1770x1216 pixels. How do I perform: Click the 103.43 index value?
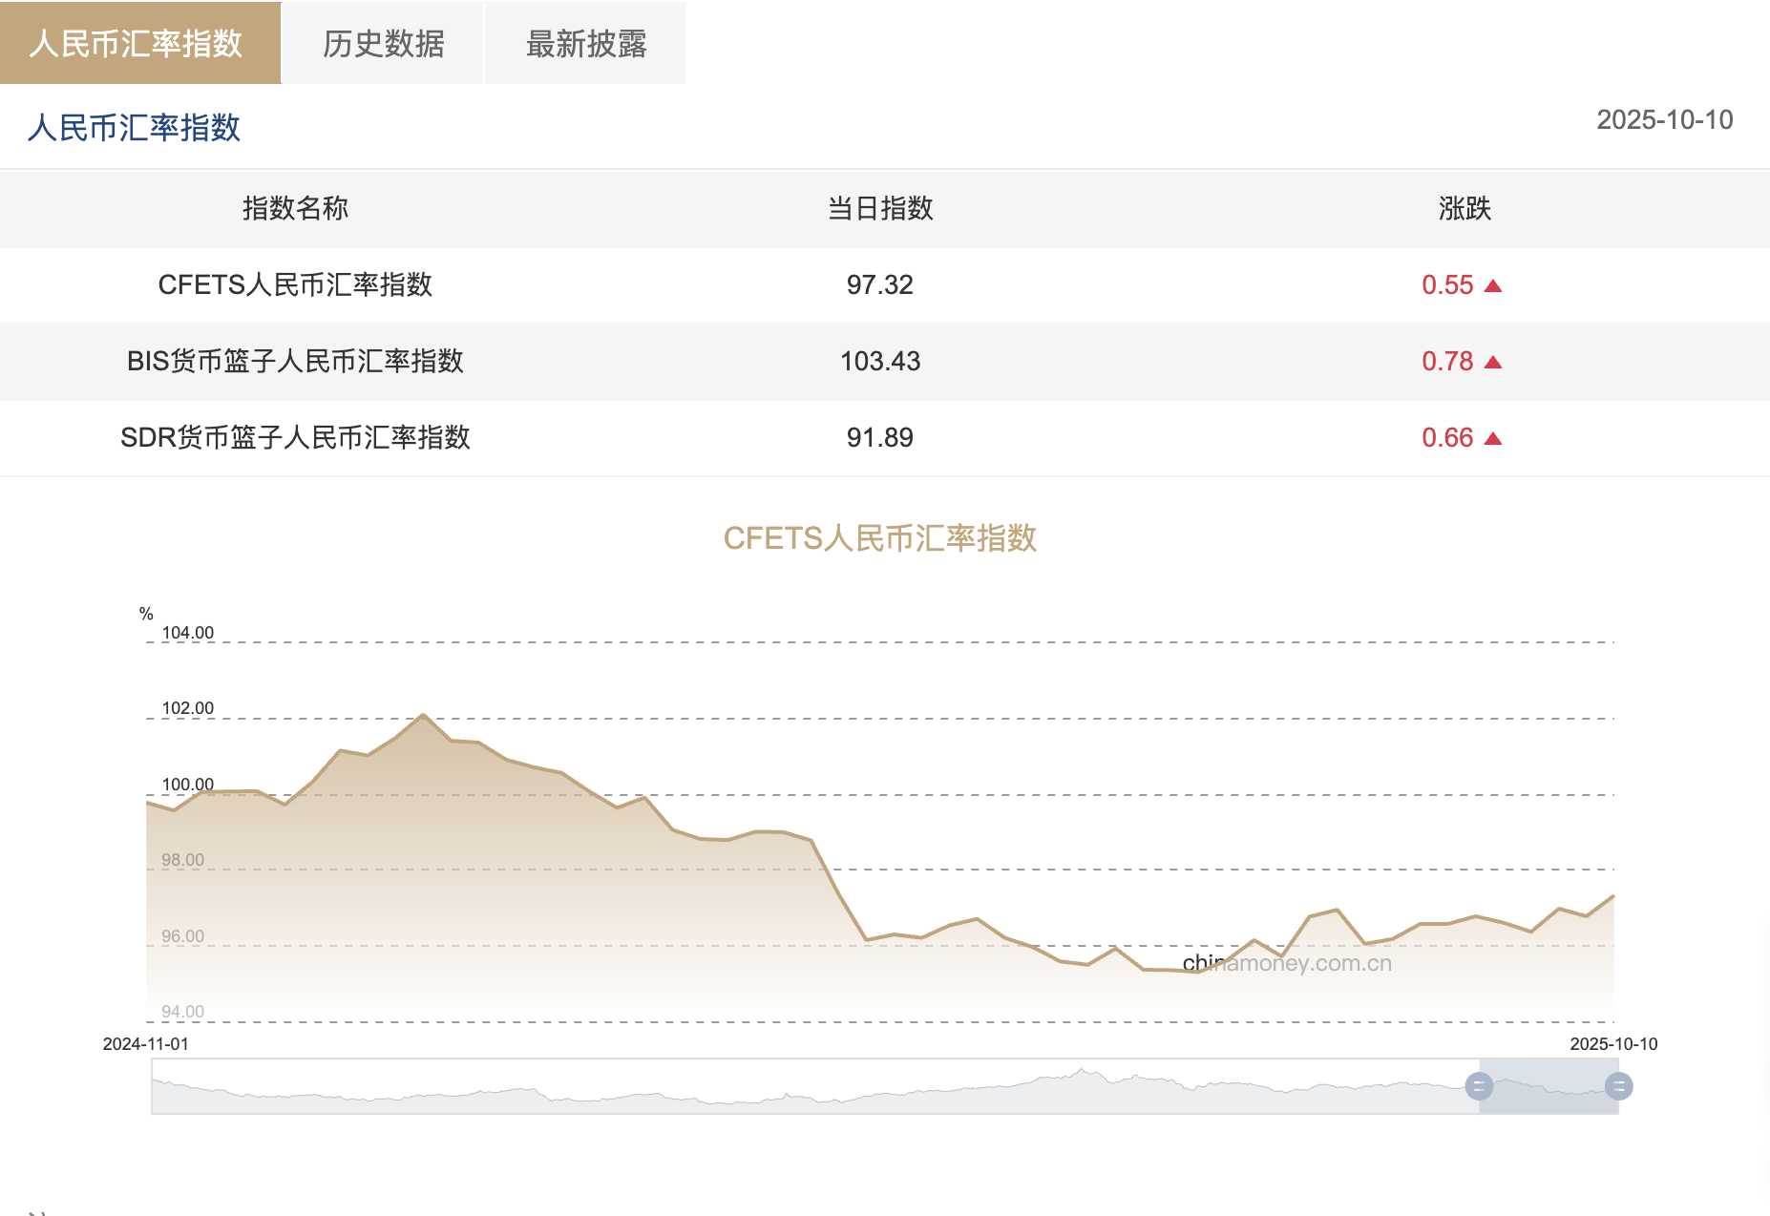(879, 362)
